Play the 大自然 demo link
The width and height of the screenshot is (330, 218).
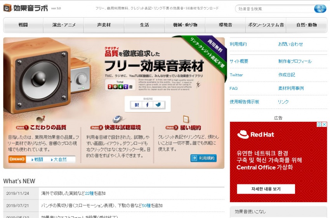59,160
